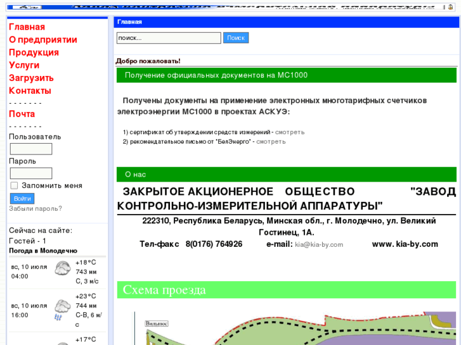
Task: Click the Гостей - 1 counter text
Action: [x=28, y=241]
